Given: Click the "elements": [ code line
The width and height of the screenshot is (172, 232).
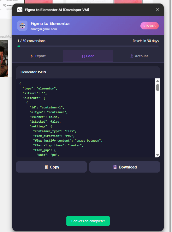Looking at the screenshot, I should 34,98.
